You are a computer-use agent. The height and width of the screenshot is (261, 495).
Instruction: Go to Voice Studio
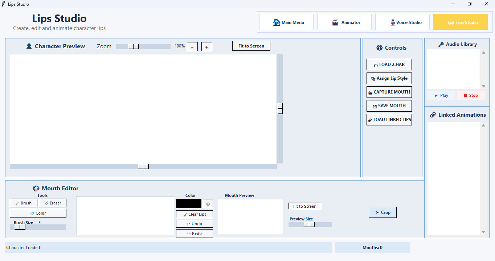pos(402,22)
